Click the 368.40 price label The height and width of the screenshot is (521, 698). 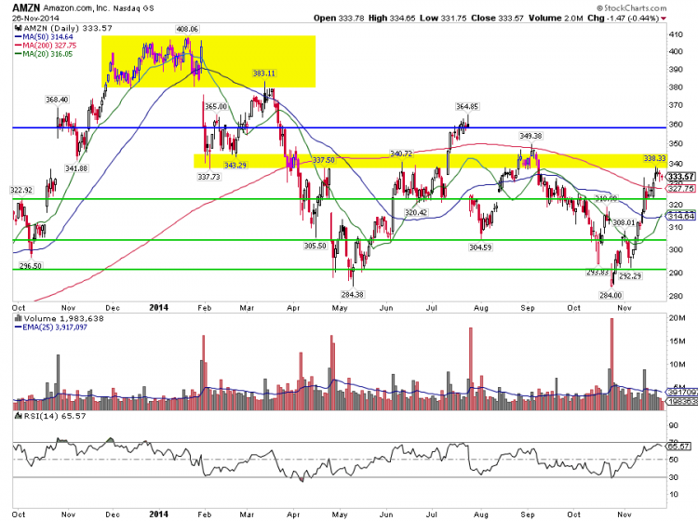[x=57, y=100]
